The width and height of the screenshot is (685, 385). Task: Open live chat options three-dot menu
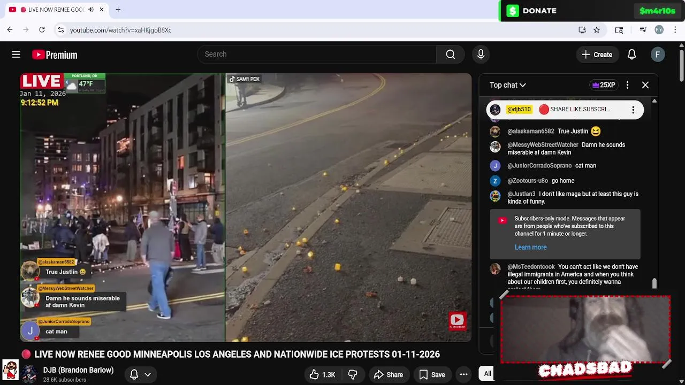click(628, 85)
